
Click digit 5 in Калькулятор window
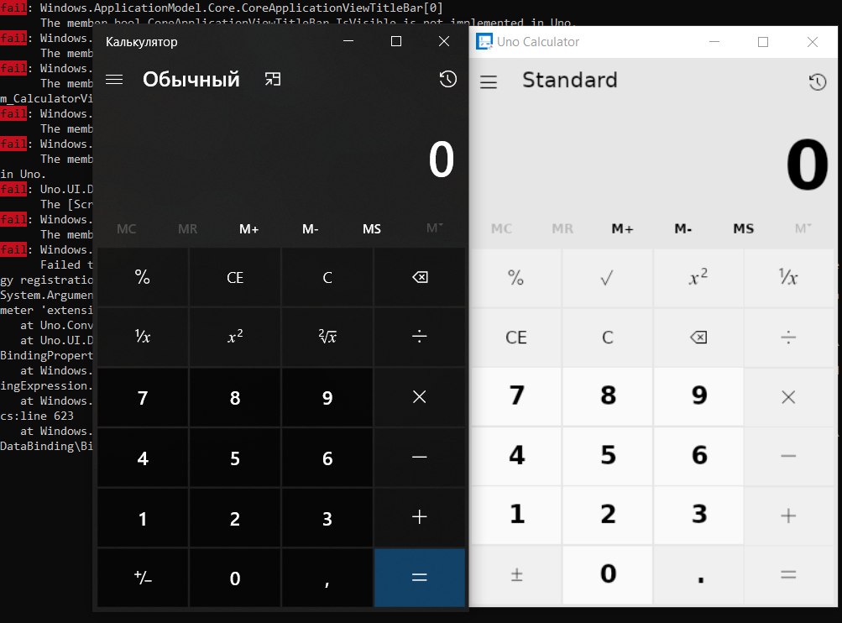click(235, 458)
